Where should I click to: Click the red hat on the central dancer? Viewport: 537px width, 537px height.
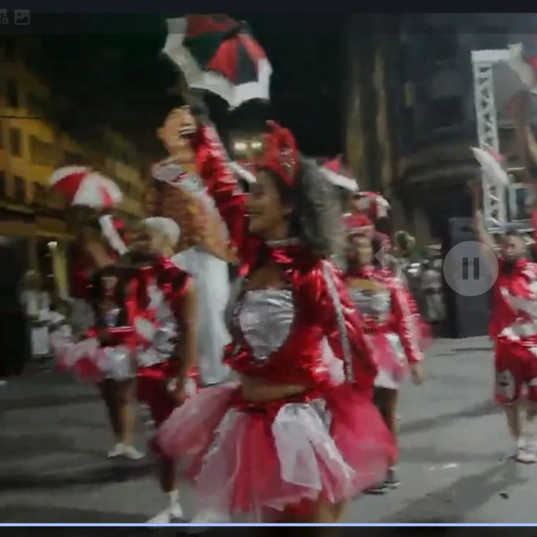[281, 152]
